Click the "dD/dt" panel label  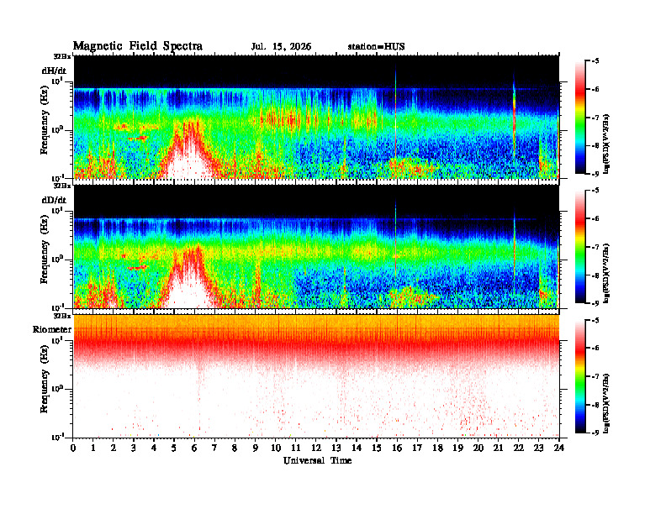tap(54, 200)
